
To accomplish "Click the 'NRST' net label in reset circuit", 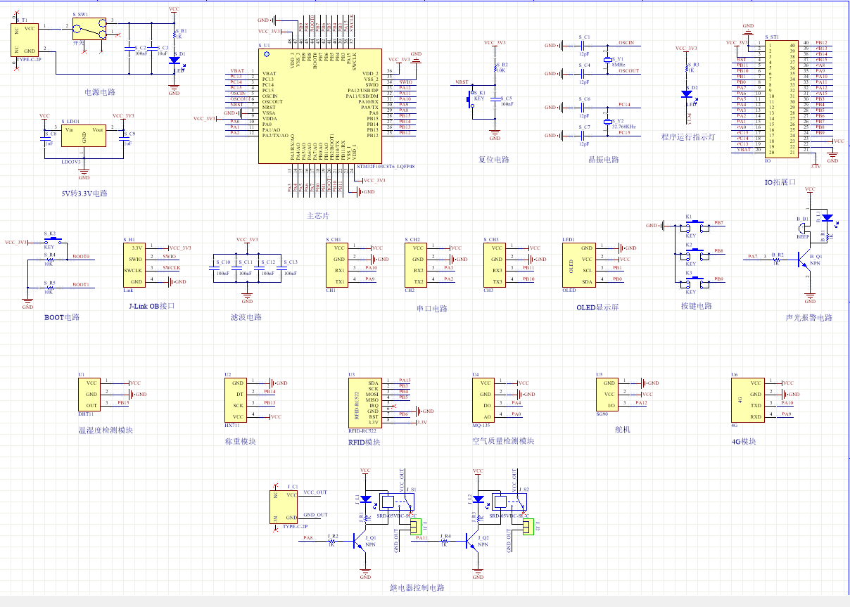I will coord(462,82).
